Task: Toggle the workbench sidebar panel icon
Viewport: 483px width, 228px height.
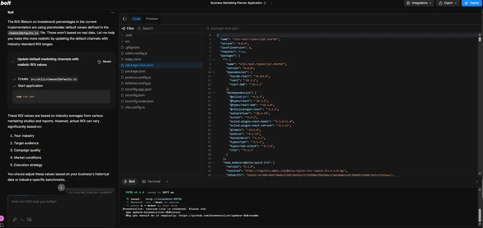Action: tap(124, 19)
